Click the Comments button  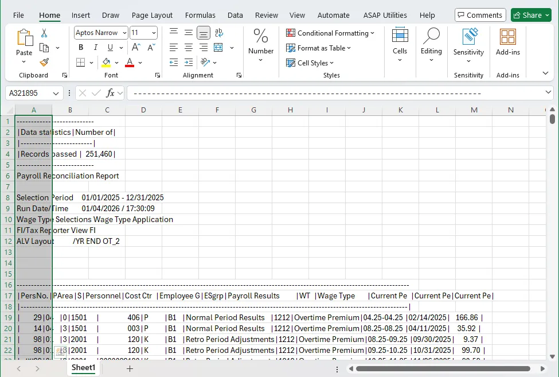pyautogui.click(x=480, y=15)
